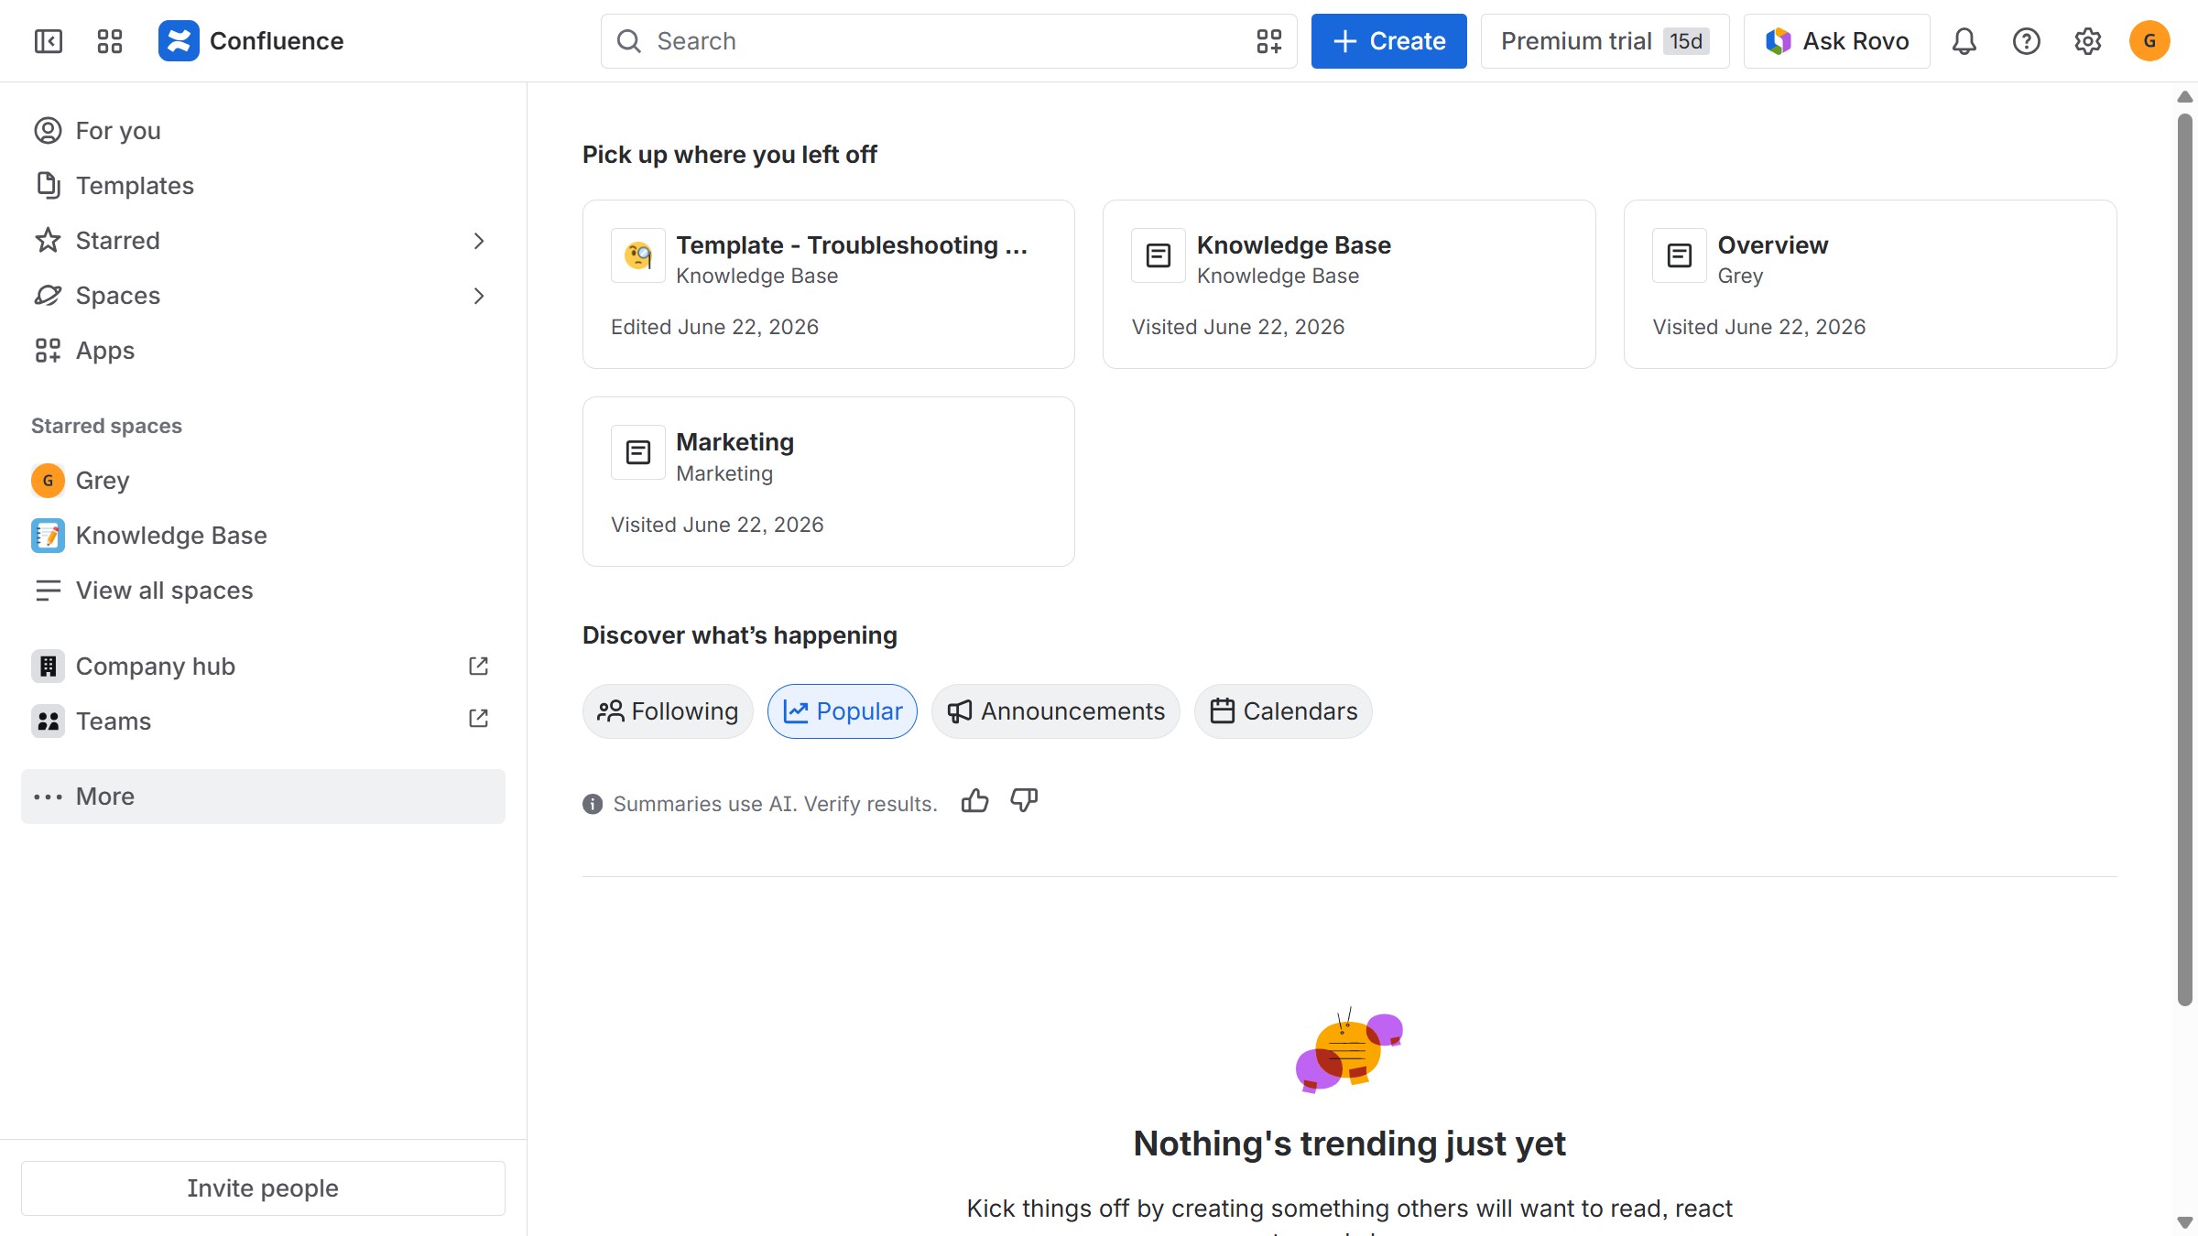Click 'Nothing's trending just yet' heading
This screenshot has height=1236, width=2198.
(1349, 1144)
